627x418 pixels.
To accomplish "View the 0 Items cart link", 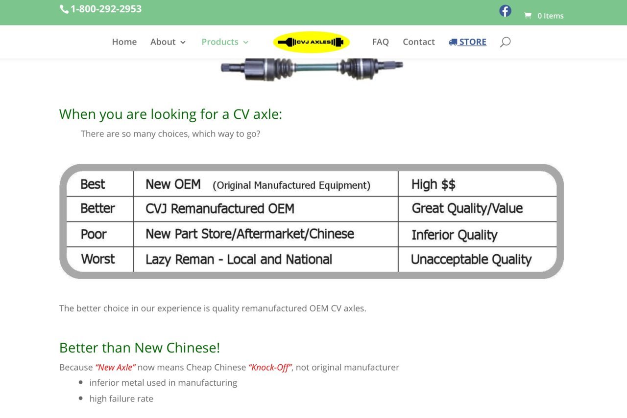I will (x=551, y=16).
